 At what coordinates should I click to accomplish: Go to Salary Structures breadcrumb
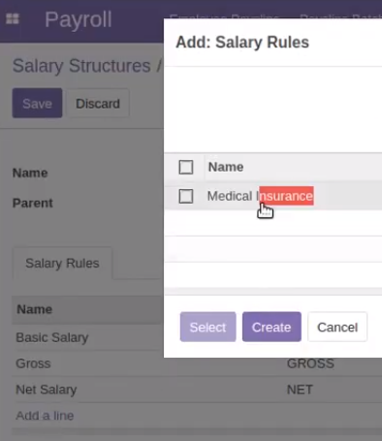tap(81, 66)
